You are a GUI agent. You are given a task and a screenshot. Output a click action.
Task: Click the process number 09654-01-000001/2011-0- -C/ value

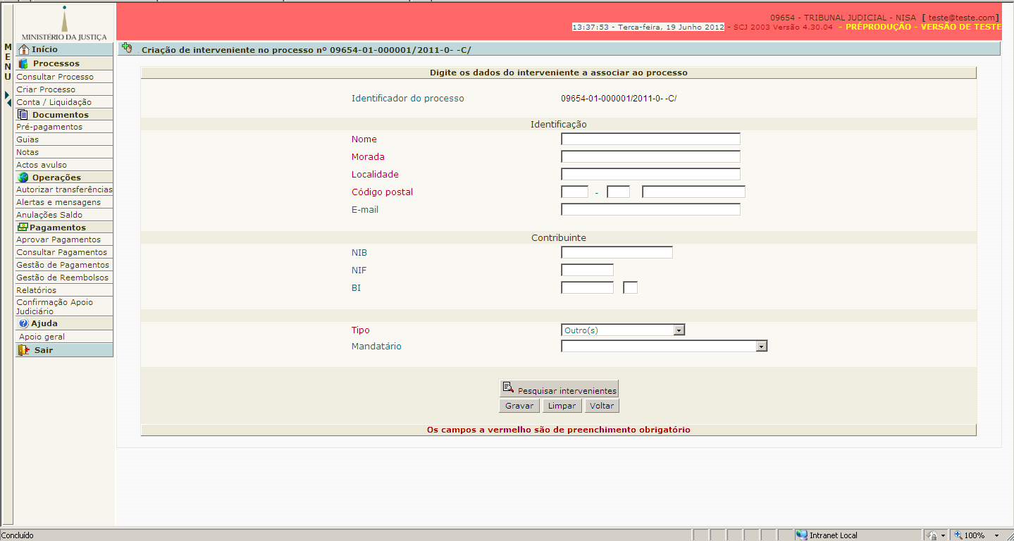coord(619,99)
